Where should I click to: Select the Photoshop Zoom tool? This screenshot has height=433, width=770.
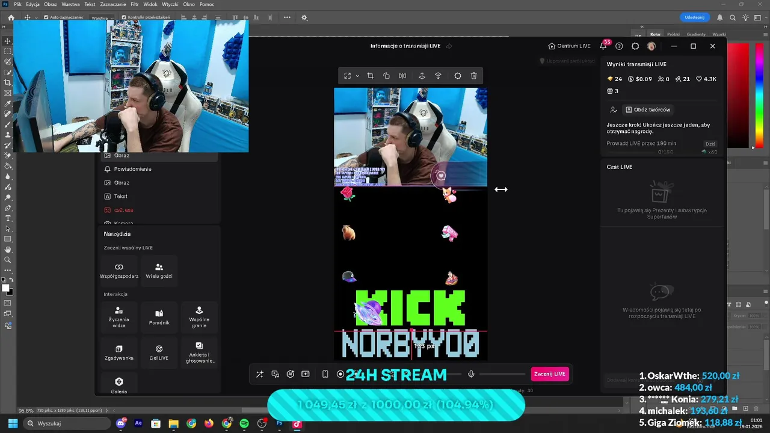click(8, 260)
